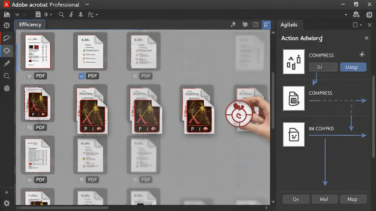Click the horizontal scrollbar under thumbnails
Viewport: 376px width, 211px height.
64,208
